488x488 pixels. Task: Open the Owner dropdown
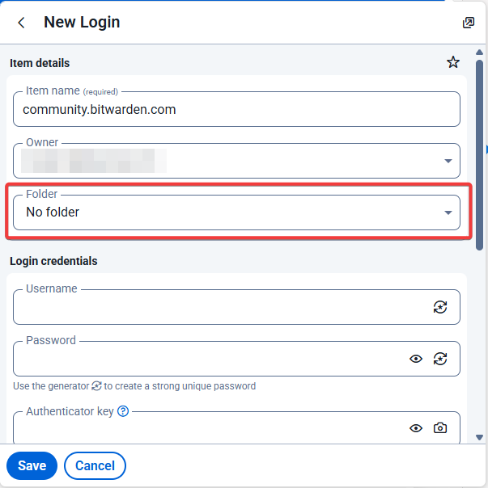point(236,161)
